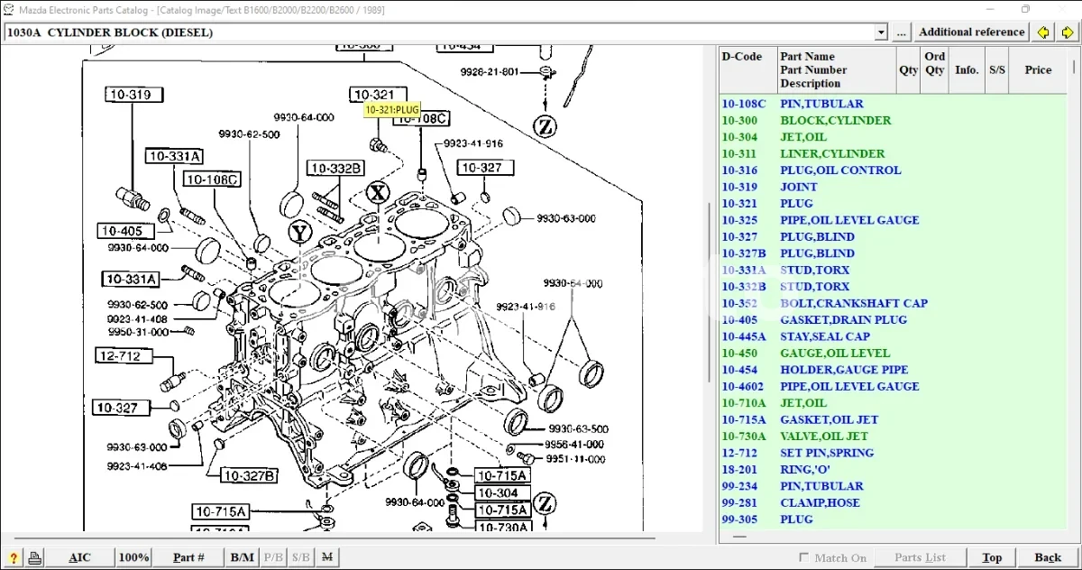The height and width of the screenshot is (570, 1082).
Task: Toggle the B/M view button
Action: [x=242, y=557]
